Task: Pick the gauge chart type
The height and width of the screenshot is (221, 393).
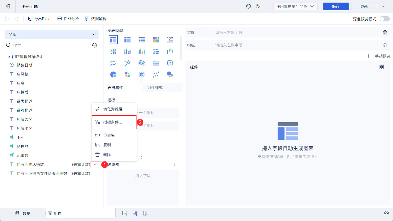Action: pyautogui.click(x=170, y=63)
